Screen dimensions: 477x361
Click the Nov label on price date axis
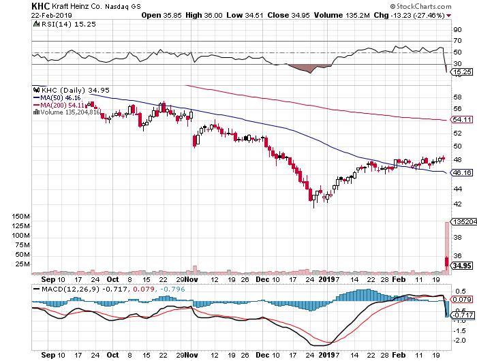(191, 279)
